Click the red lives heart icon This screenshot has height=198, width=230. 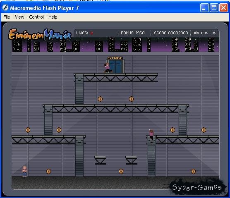tap(91, 33)
